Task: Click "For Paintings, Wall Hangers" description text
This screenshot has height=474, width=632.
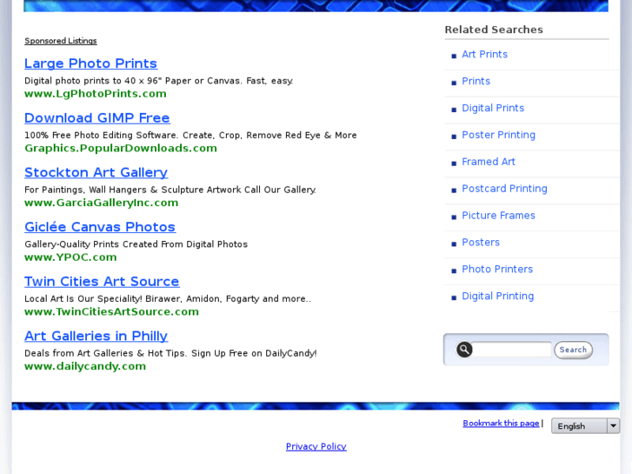Action: coord(170,190)
